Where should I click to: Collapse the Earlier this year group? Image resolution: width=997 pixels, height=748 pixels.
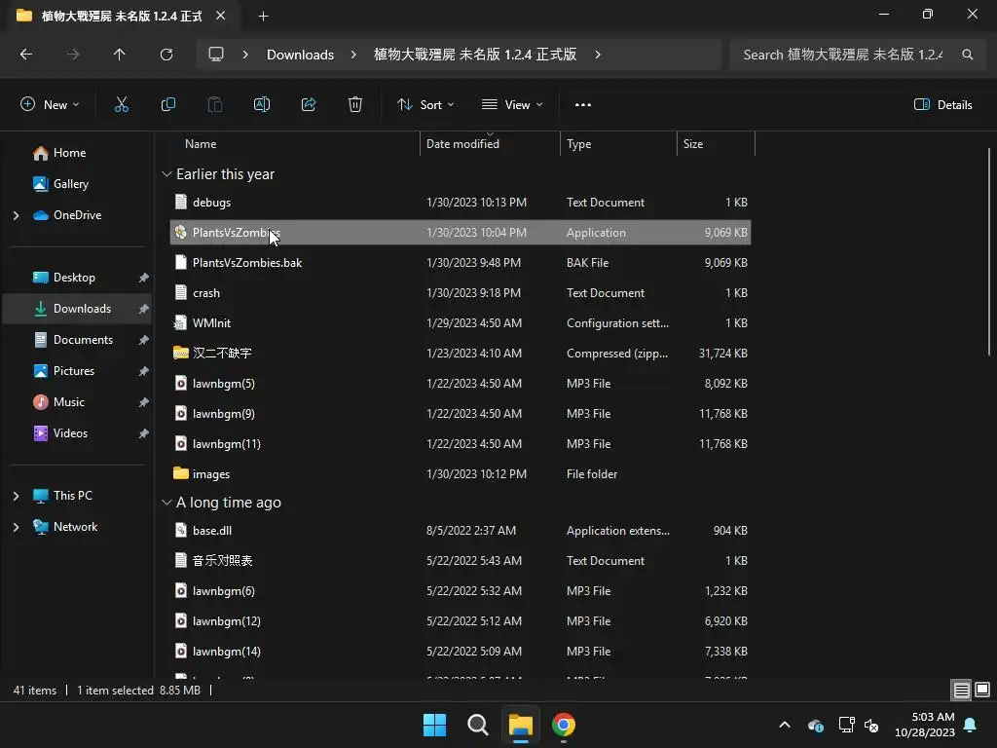(x=166, y=174)
